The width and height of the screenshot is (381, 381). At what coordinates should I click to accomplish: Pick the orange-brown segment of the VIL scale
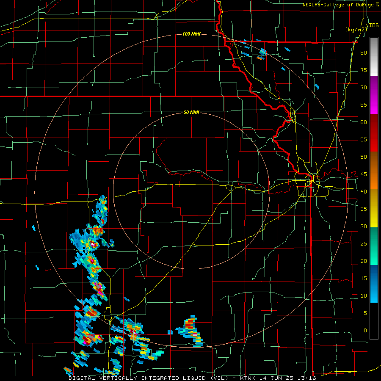pos(374,170)
